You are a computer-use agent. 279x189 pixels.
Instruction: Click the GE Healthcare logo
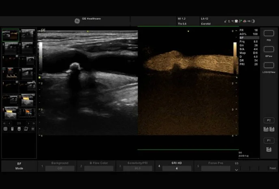click(x=77, y=21)
